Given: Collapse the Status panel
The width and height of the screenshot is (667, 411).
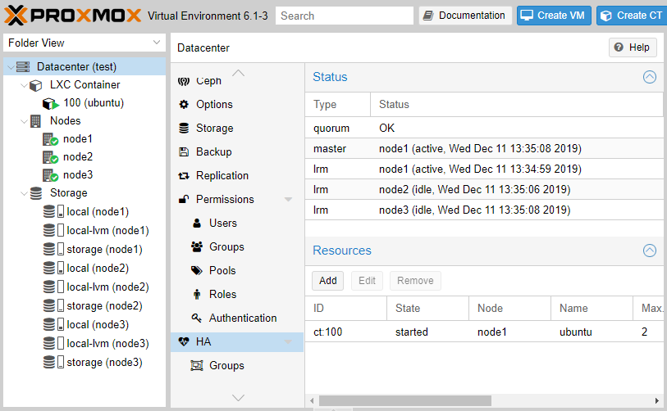Looking at the screenshot, I should point(649,78).
